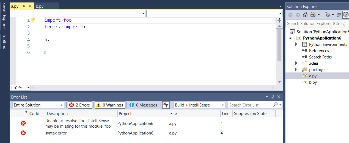Select the "Unable to resolve 'foo'" error row
The image size is (349, 143).
coord(146,124)
